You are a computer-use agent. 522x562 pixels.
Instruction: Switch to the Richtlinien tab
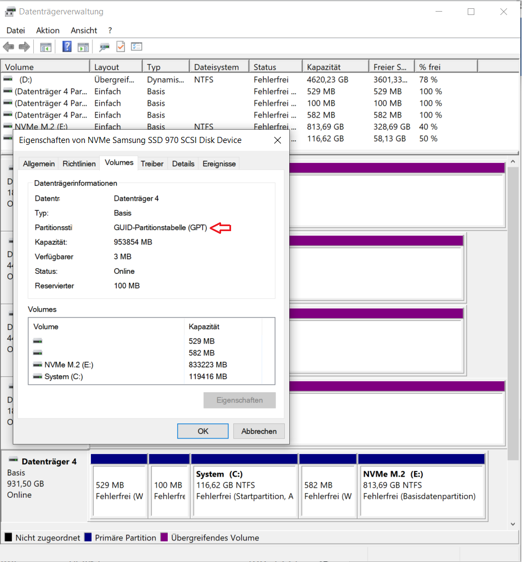click(x=79, y=164)
